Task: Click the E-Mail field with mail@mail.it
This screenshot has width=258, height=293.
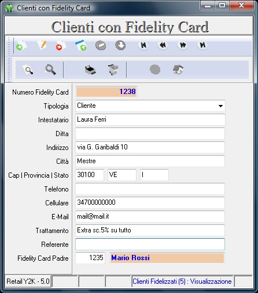Action: (x=150, y=216)
